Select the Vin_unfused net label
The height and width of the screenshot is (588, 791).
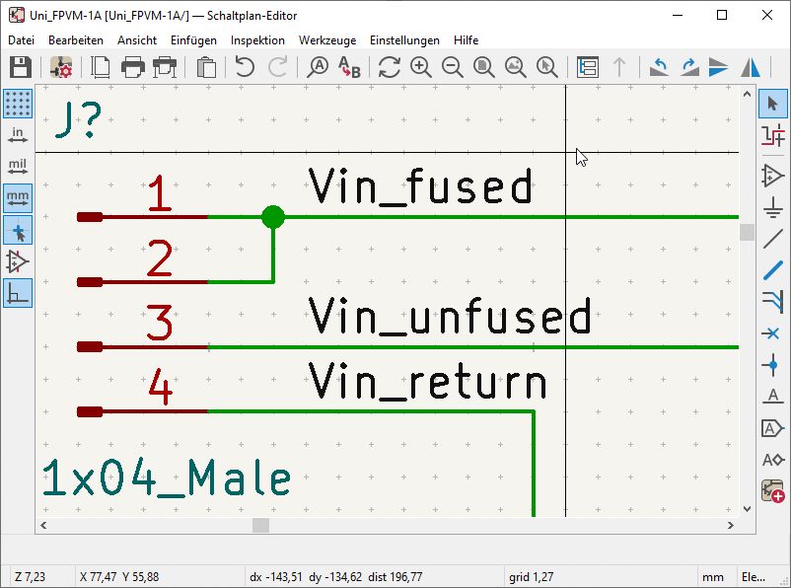(450, 316)
